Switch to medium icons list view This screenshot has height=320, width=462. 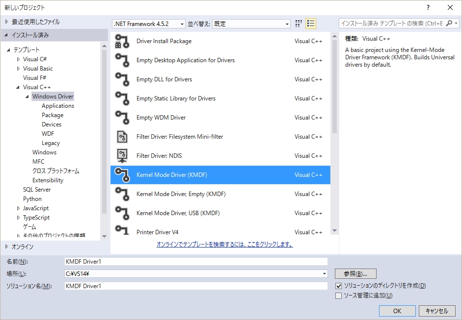[x=310, y=24]
